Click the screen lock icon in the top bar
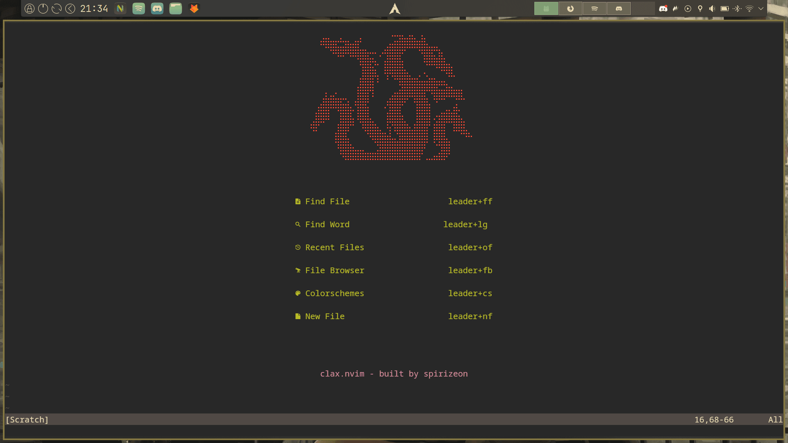Screen dimensions: 788x443 [30, 8]
